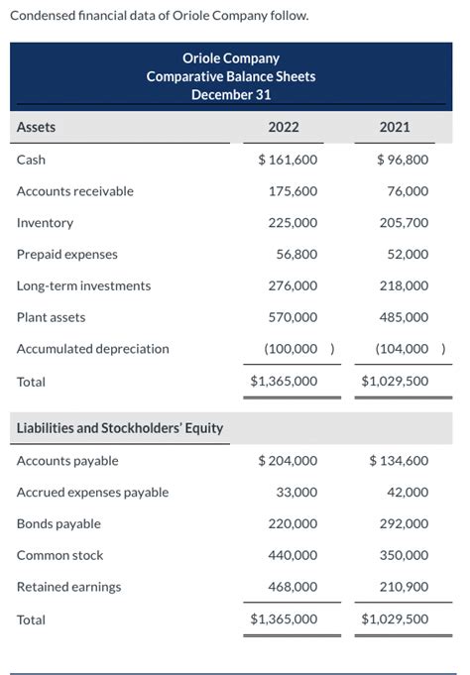Click the 2022 column header
470x675 pixels.
pos(284,128)
